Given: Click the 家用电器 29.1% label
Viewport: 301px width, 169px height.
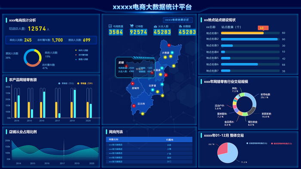Looking at the screenshot, I should click(x=265, y=96).
